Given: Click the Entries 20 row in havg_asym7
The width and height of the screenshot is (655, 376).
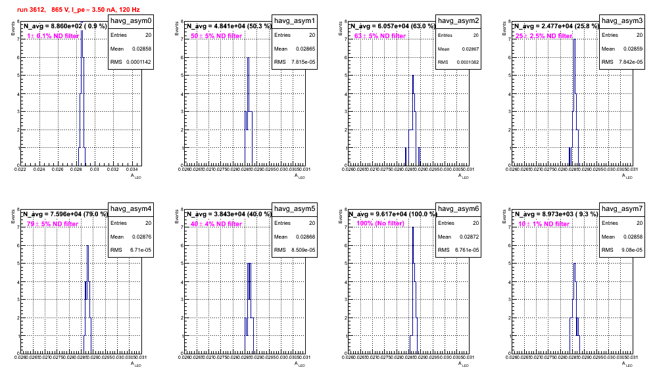Looking at the screenshot, I should click(x=622, y=223).
